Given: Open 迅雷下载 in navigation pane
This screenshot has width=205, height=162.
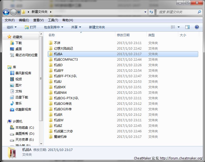Looking at the screenshot, I should point(21,97).
